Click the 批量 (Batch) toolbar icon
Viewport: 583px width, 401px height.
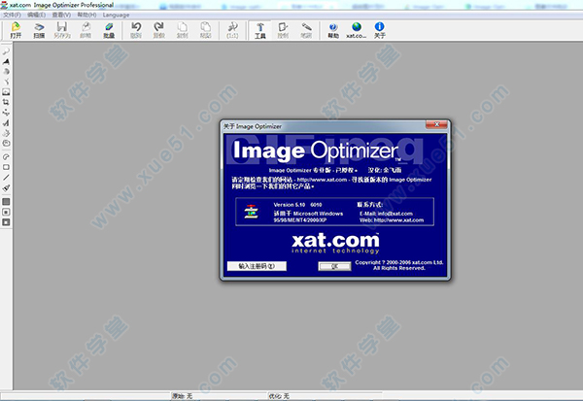pyautogui.click(x=109, y=30)
